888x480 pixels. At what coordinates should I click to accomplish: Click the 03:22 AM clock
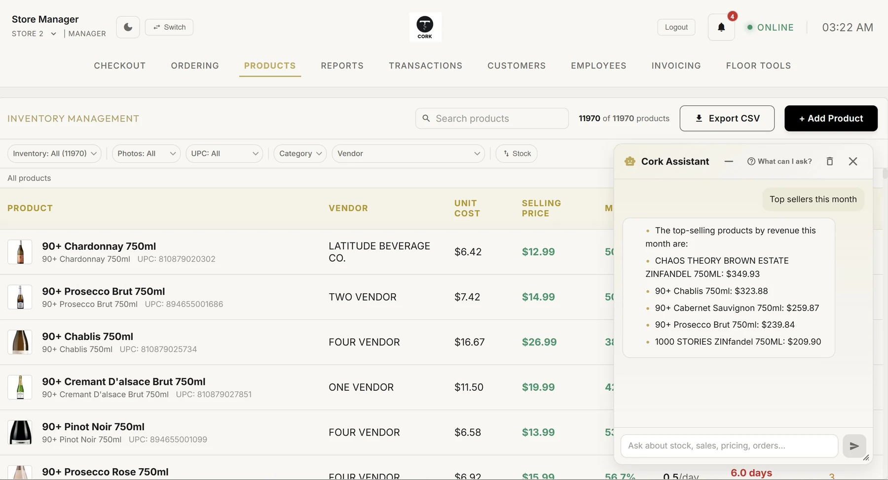click(x=848, y=27)
